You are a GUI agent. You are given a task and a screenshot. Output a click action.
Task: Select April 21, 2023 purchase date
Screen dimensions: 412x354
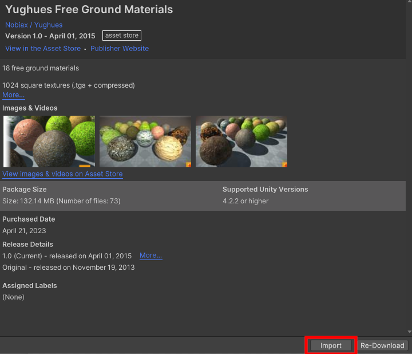click(x=24, y=231)
